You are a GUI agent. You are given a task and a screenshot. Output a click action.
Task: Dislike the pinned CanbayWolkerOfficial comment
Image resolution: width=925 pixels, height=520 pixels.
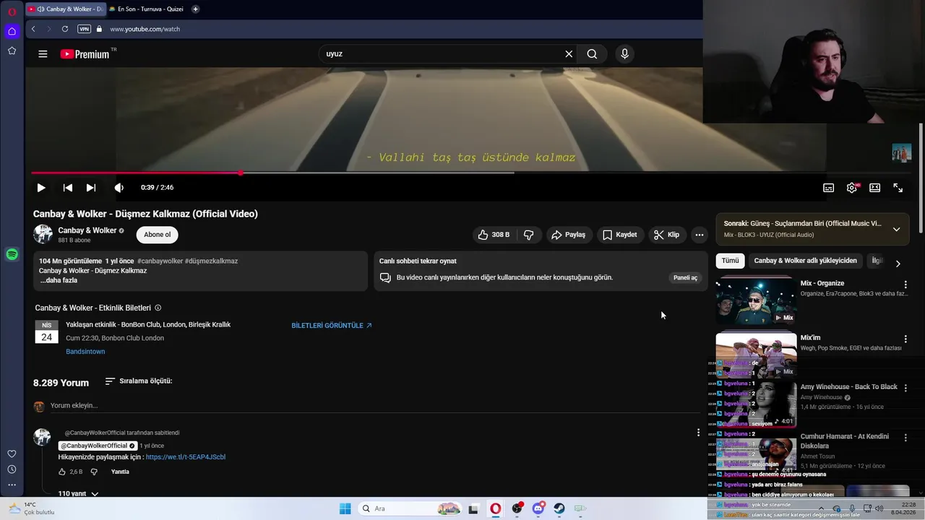tap(94, 472)
